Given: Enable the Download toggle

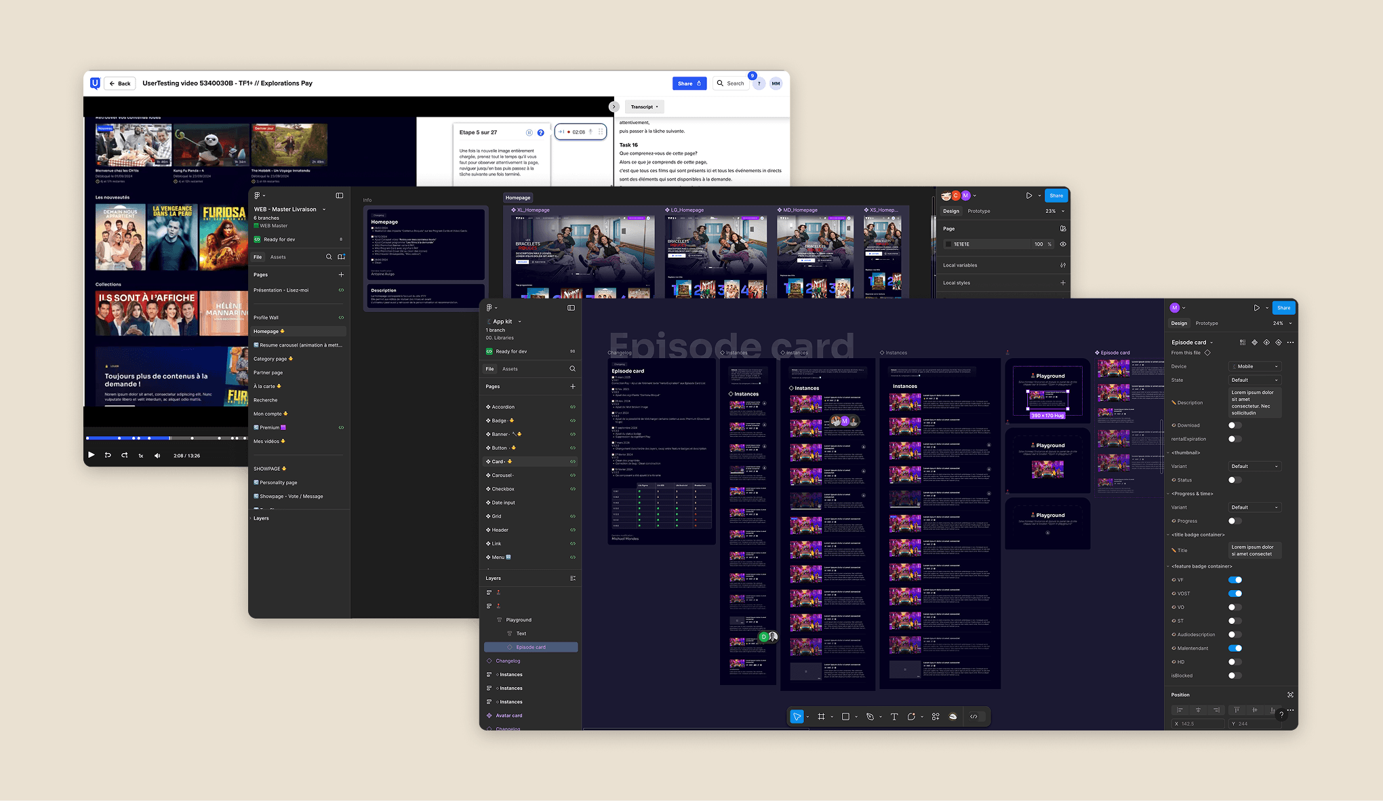Looking at the screenshot, I should (x=1235, y=425).
